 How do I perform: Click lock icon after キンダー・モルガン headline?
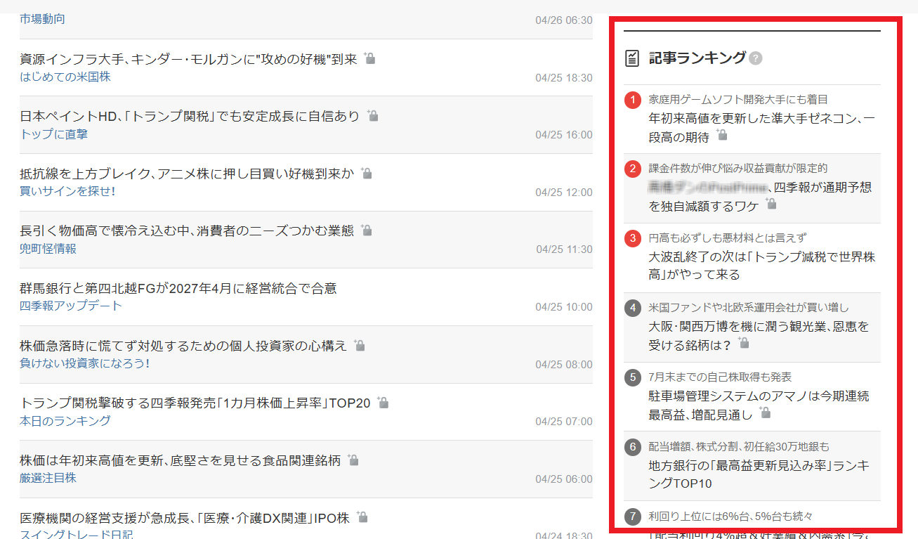tap(369, 58)
